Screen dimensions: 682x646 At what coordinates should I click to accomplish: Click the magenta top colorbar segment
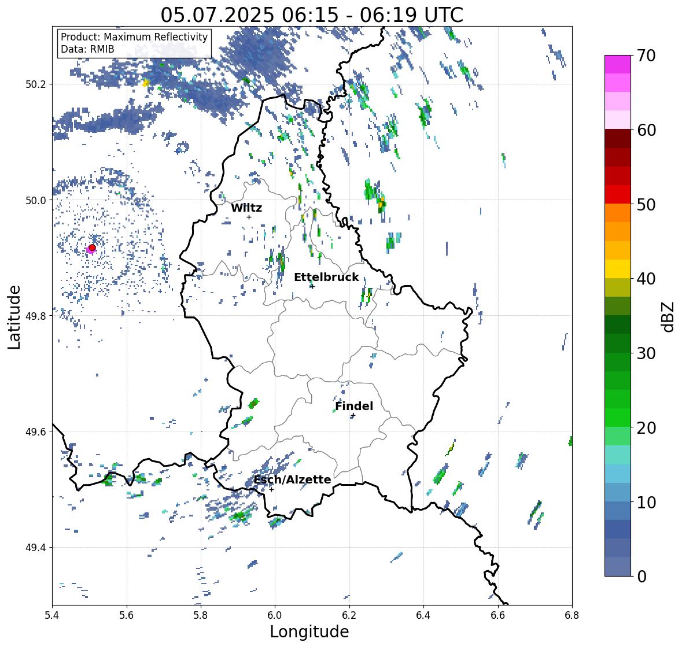click(x=618, y=64)
